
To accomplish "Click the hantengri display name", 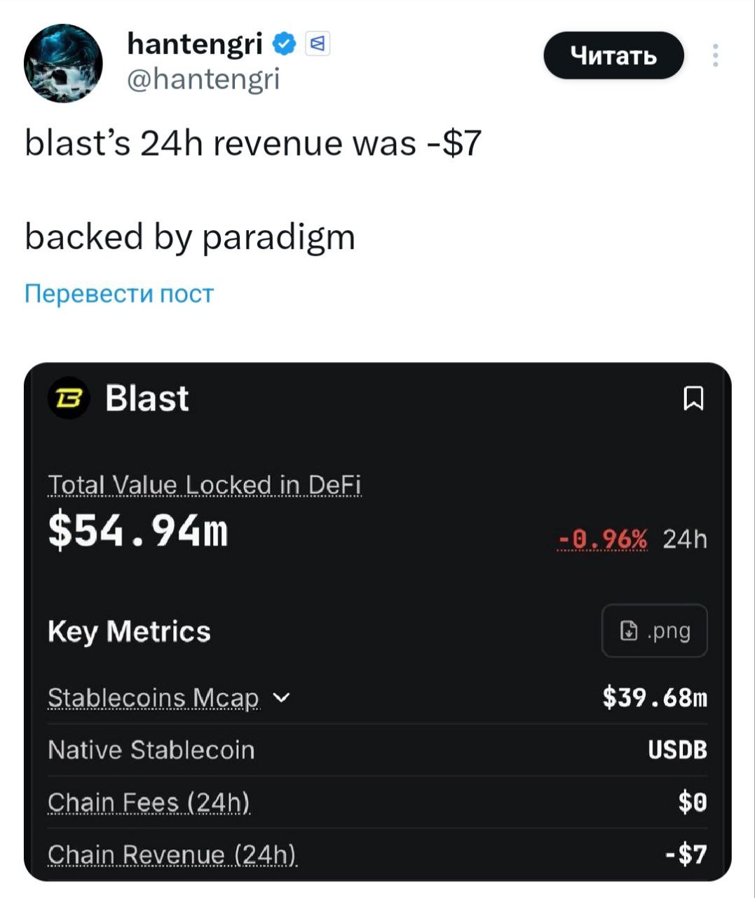I will 195,44.
